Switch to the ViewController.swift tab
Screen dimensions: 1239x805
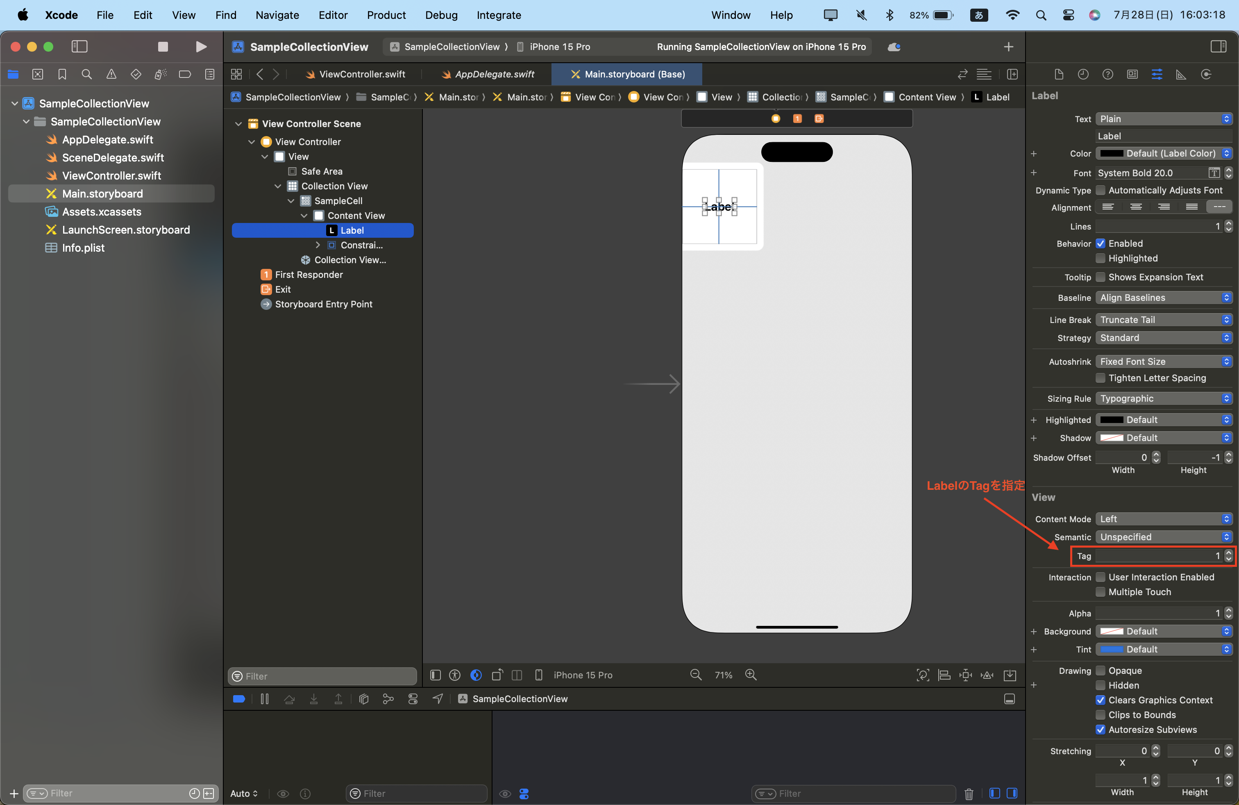pos(362,75)
